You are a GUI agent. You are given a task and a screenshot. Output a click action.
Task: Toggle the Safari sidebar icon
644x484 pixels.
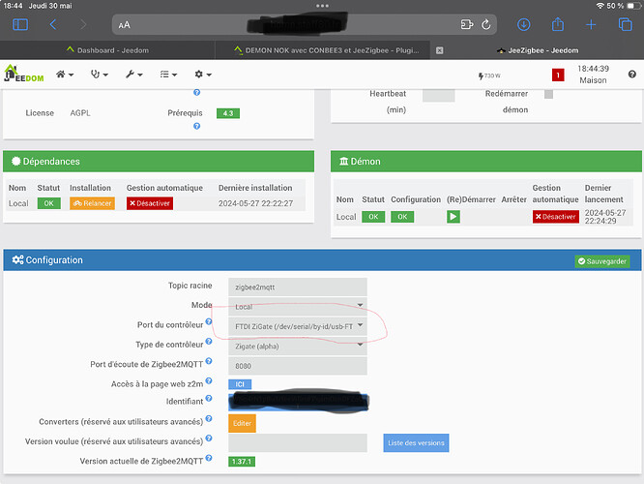[x=20, y=24]
